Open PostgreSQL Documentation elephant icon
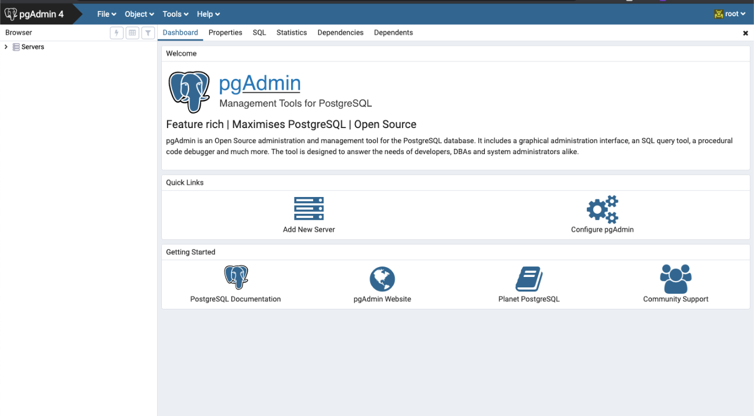Viewport: 754px width, 416px height. pyautogui.click(x=236, y=278)
